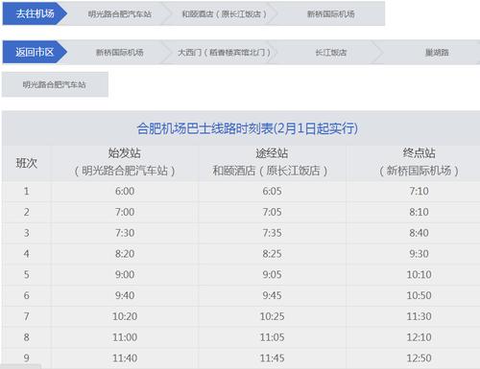The width and height of the screenshot is (480, 369).
Task: Click 新桥国际机场 stop in 去往机场 route
Action: [330, 14]
